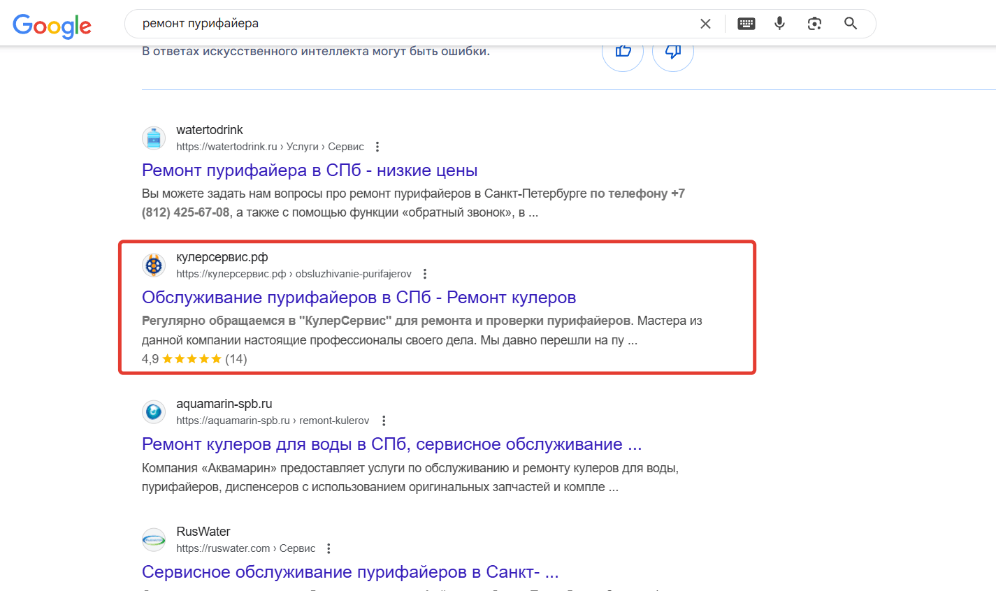Image resolution: width=996 pixels, height=591 pixels.
Task: Open "Обслуживание пурифайеров в СПб" result link
Action: coord(359,298)
